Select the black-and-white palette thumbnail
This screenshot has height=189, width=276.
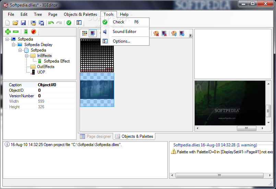(x=97, y=55)
